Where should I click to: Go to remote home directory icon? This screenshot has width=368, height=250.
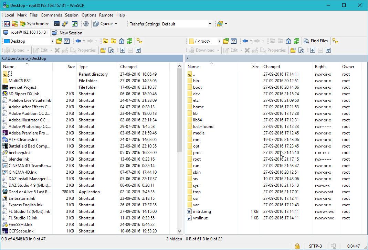click(288, 41)
